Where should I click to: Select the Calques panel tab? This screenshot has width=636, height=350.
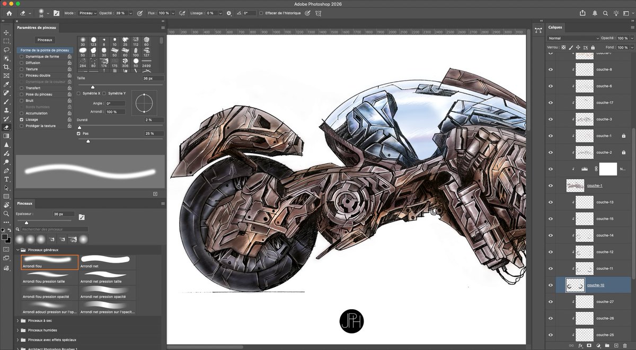pos(555,27)
